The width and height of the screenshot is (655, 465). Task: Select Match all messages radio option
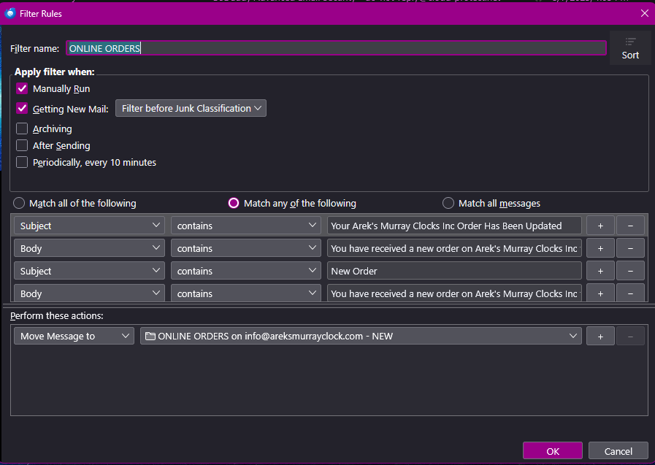448,203
